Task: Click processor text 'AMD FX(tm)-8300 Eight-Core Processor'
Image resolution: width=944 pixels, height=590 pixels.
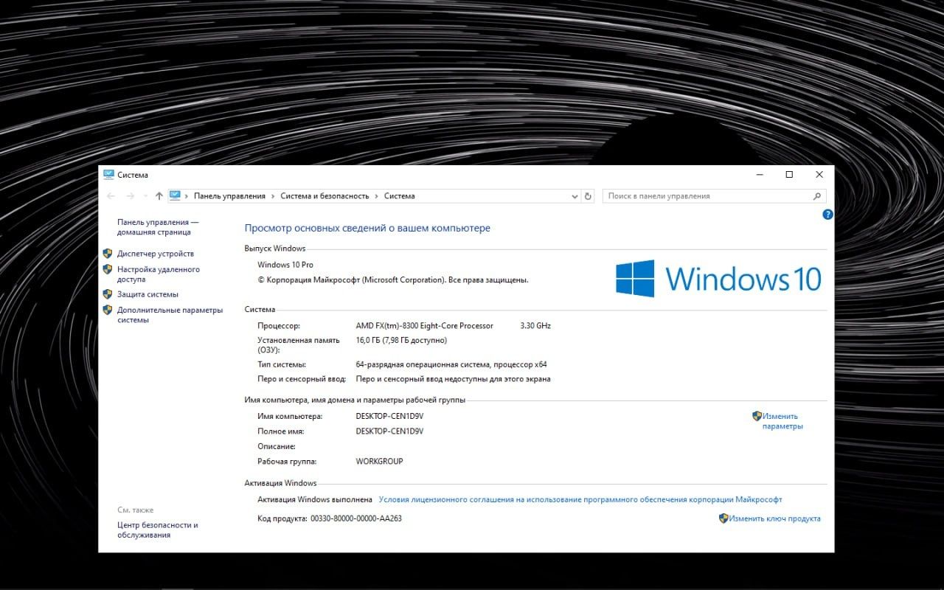Action: tap(425, 325)
